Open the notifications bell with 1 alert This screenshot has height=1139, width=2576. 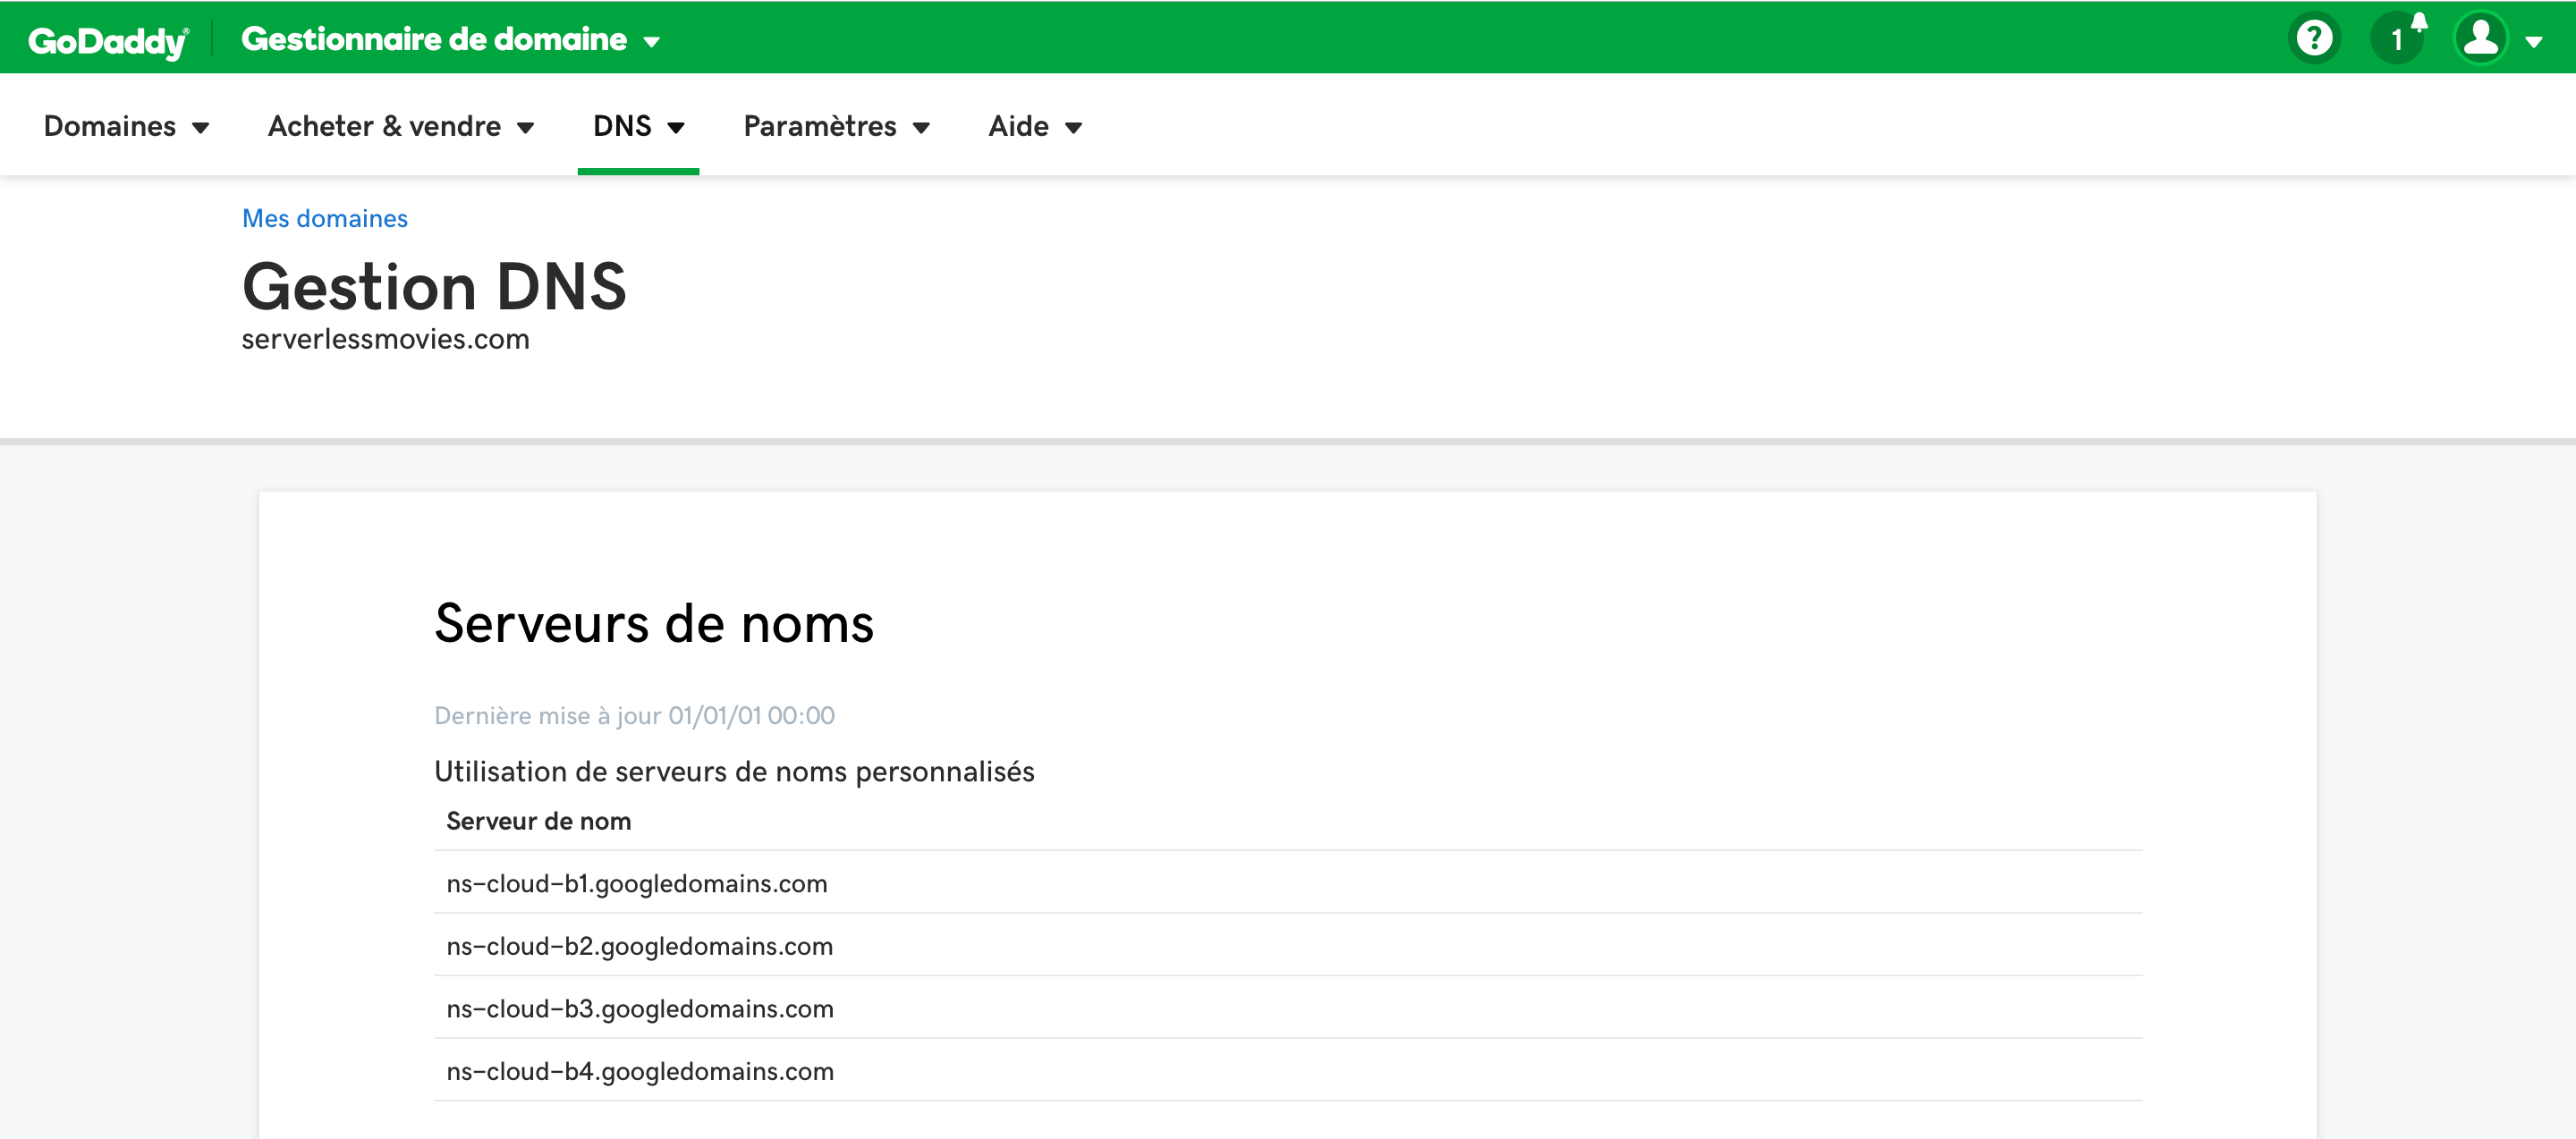point(2398,39)
